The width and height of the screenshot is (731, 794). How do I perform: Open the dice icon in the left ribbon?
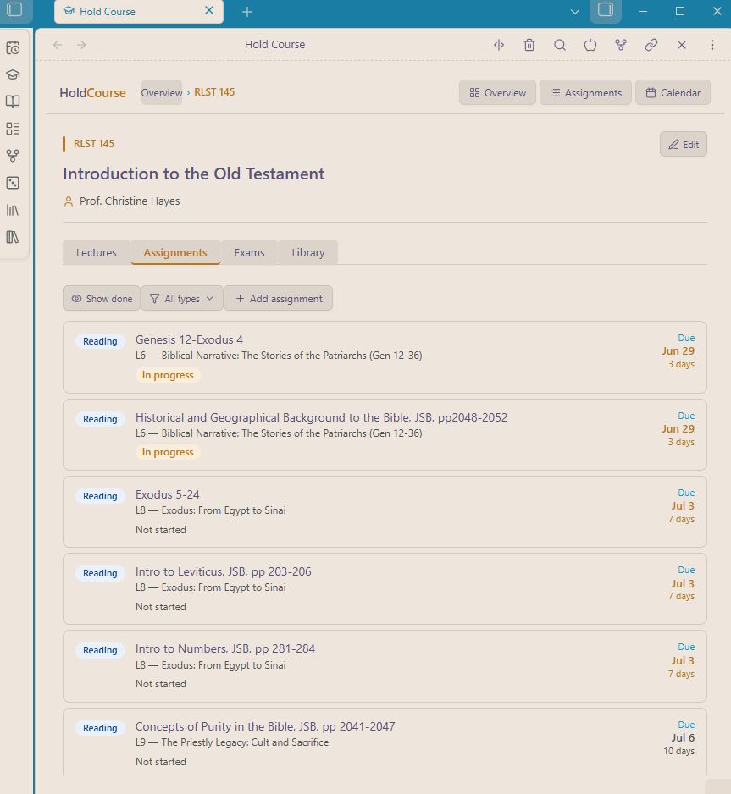tap(13, 183)
